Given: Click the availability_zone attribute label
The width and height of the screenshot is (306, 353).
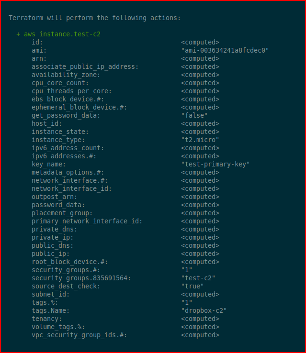Looking at the screenshot, I should (x=66, y=75).
